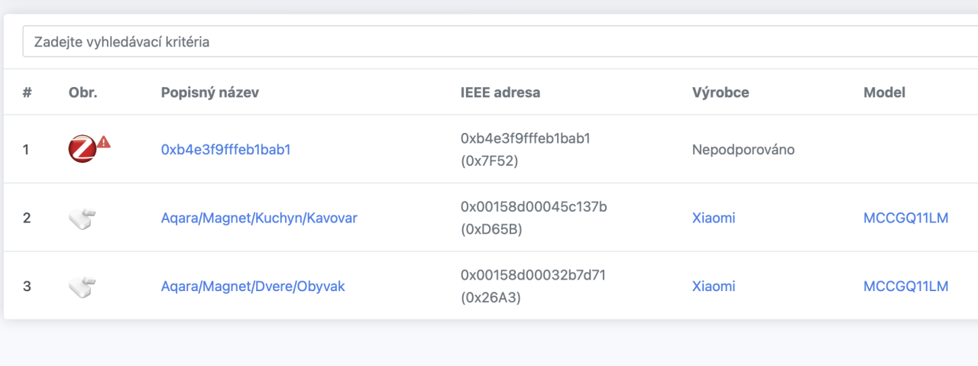978x366 pixels.
Task: Sort by the Popisný název column header
Action: click(x=210, y=92)
